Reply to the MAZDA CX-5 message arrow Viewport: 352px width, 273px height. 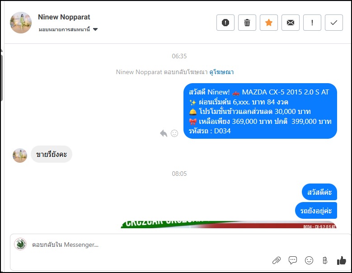(164, 133)
